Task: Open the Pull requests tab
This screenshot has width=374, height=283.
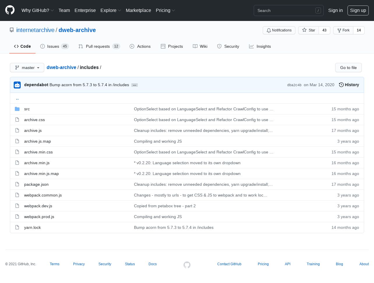Action: coord(99,46)
